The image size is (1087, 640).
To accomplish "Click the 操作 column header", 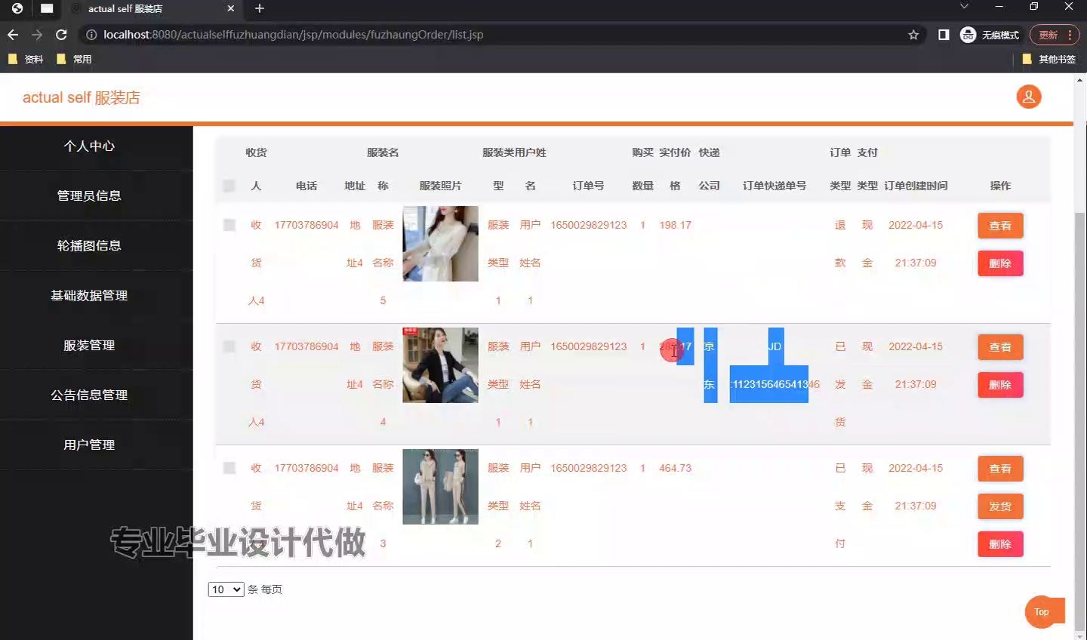I will pos(1000,186).
